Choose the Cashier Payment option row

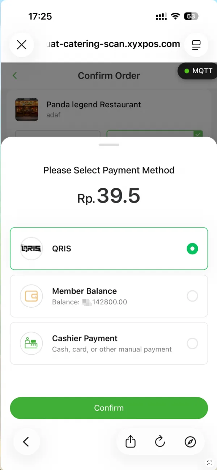[109, 343]
